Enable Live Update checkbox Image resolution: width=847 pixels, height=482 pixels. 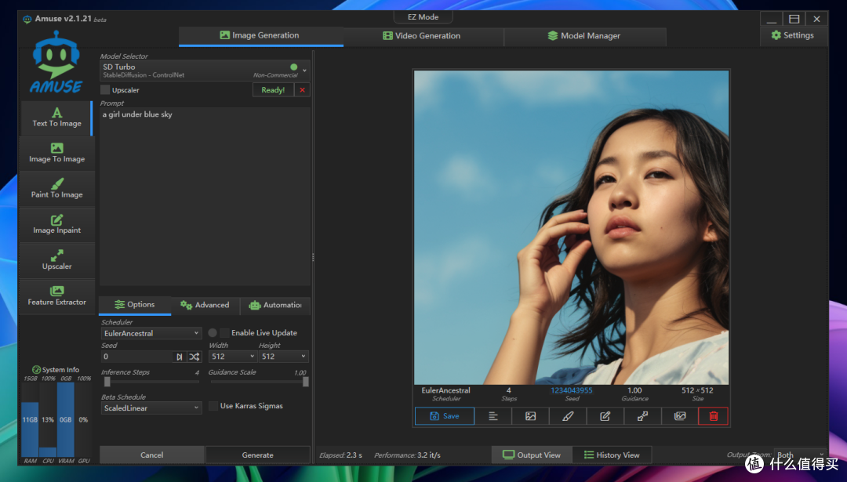tap(224, 332)
